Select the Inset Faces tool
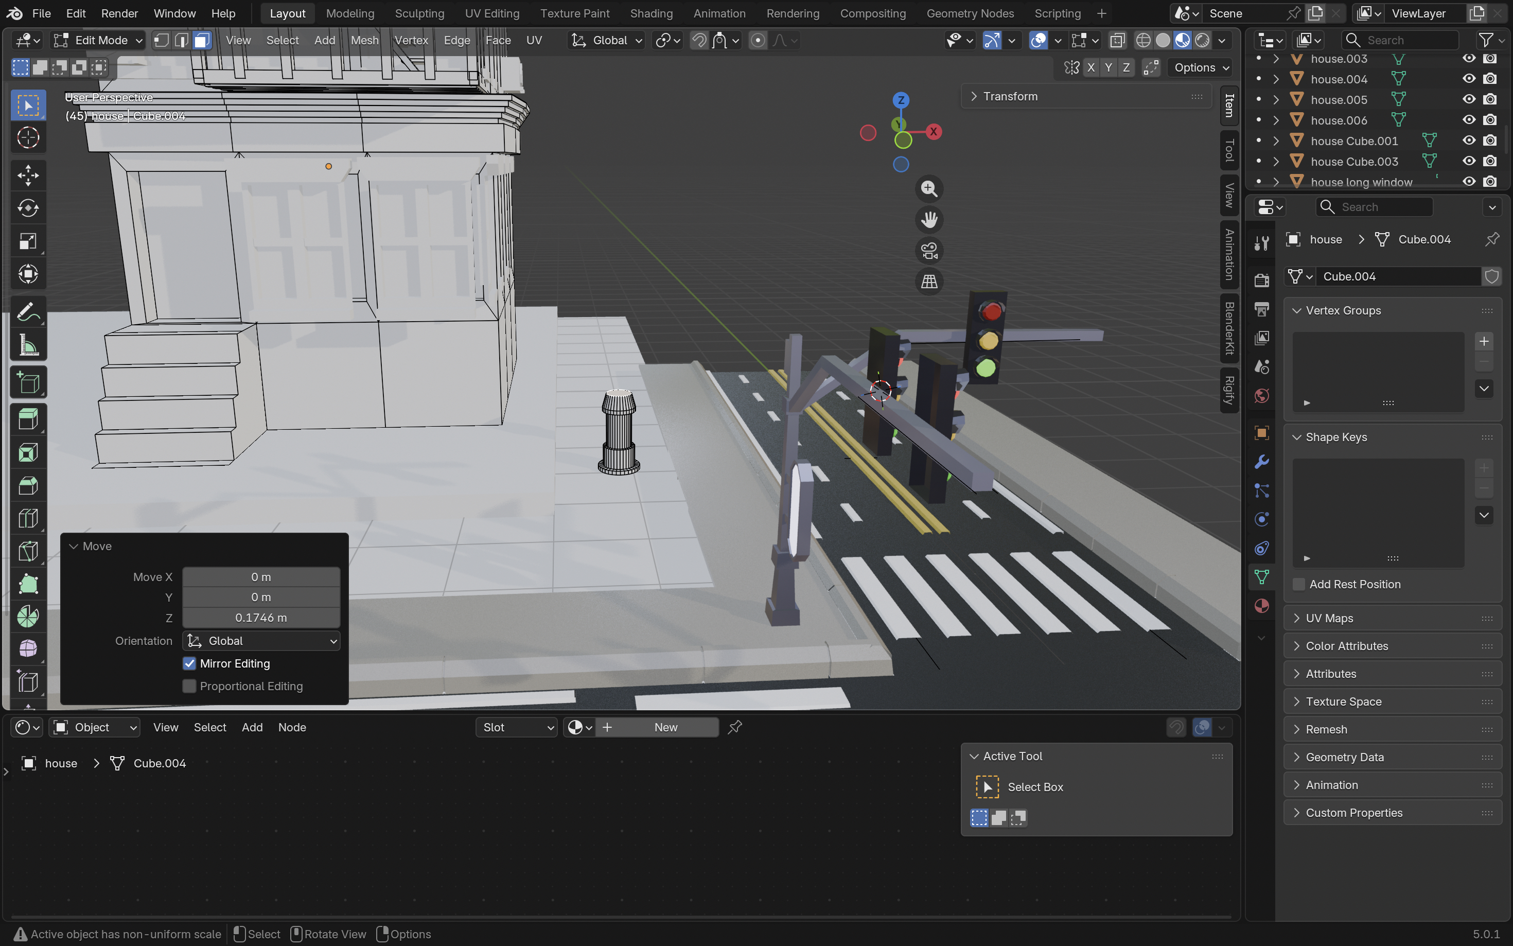The width and height of the screenshot is (1513, 946). tap(28, 452)
